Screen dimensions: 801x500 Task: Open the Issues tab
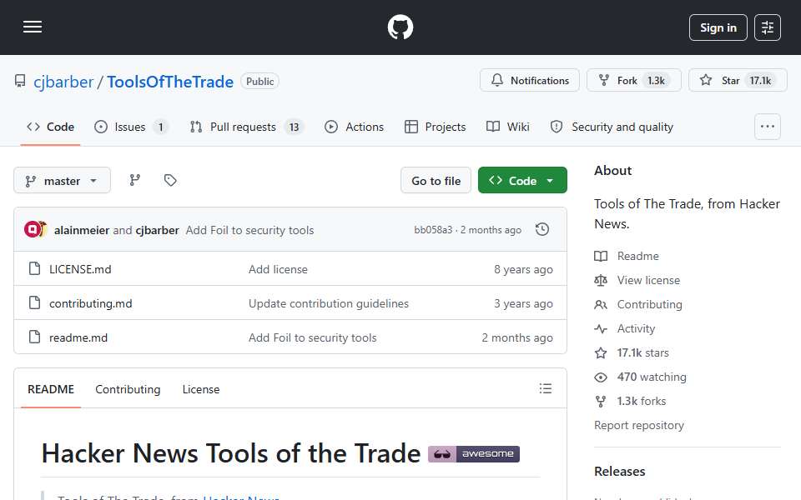[x=131, y=127]
